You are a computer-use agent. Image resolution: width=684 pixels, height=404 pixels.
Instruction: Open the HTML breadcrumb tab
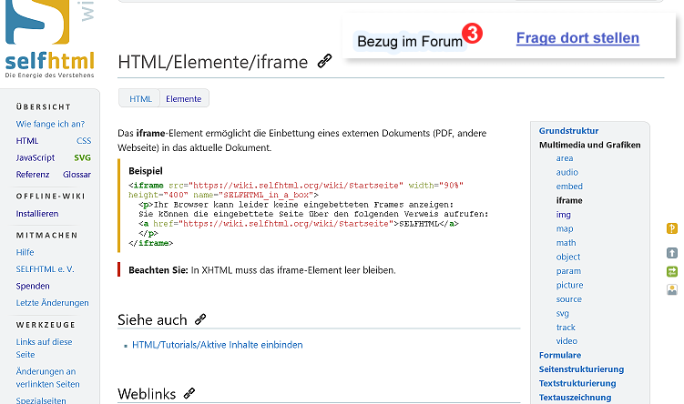[x=140, y=98]
